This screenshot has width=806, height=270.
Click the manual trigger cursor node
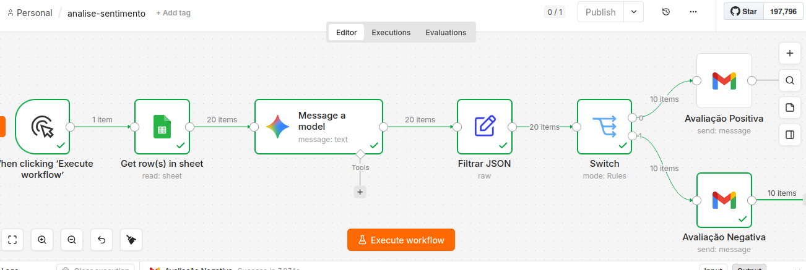tap(43, 127)
